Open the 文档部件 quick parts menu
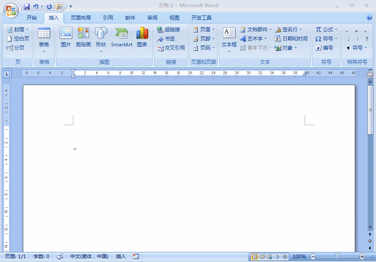The width and height of the screenshot is (376, 262). [x=256, y=30]
